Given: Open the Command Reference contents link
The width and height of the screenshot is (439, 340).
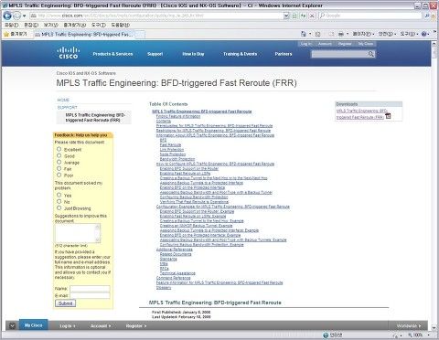Looking at the screenshot, I should click(x=173, y=278).
